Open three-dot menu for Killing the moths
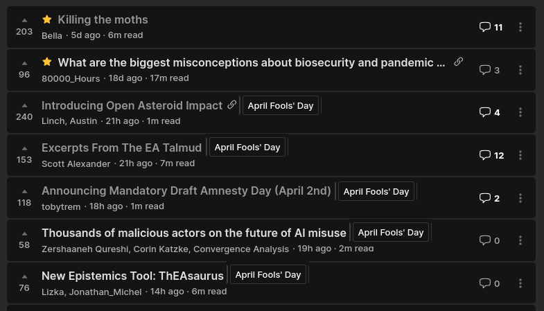This screenshot has height=311, width=544. coord(520,27)
